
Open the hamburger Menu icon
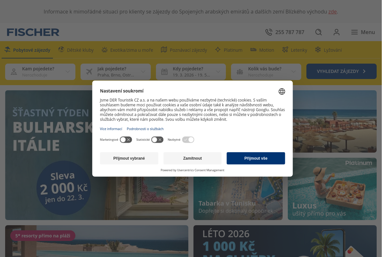pos(354,32)
